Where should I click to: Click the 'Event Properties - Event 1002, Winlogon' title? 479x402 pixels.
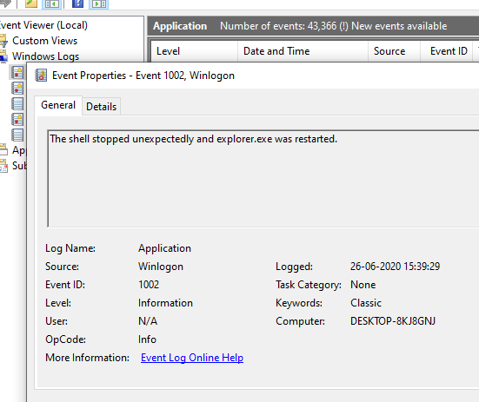coord(143,76)
